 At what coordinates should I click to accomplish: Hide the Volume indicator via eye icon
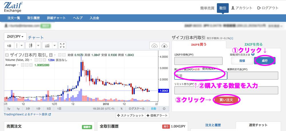pos(36,60)
